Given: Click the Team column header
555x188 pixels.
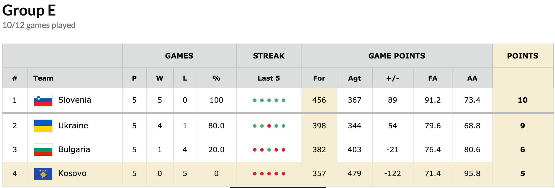Looking at the screenshot, I should pyautogui.click(x=43, y=78).
